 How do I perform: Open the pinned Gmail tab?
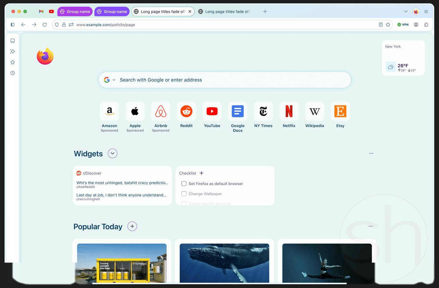coord(41,12)
